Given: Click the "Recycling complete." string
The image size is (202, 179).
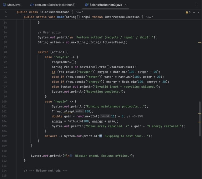Looking at the screenshot, I should tap(104, 92).
